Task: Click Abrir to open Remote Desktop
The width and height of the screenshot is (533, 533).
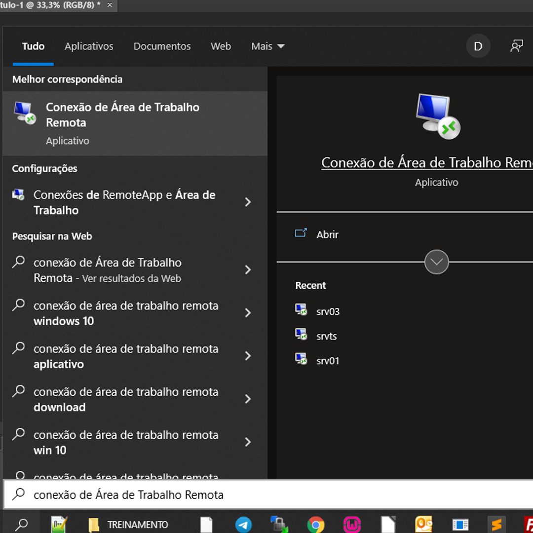Action: (327, 234)
